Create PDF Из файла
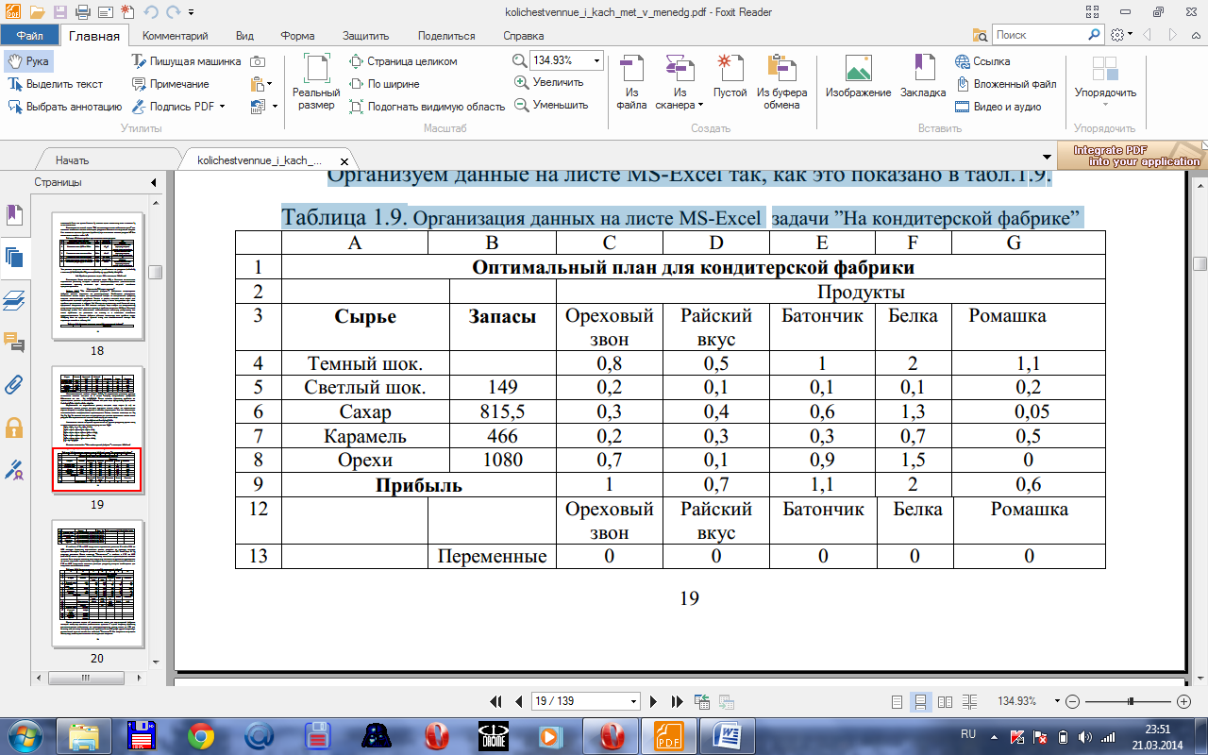The image size is (1208, 755). (631, 82)
